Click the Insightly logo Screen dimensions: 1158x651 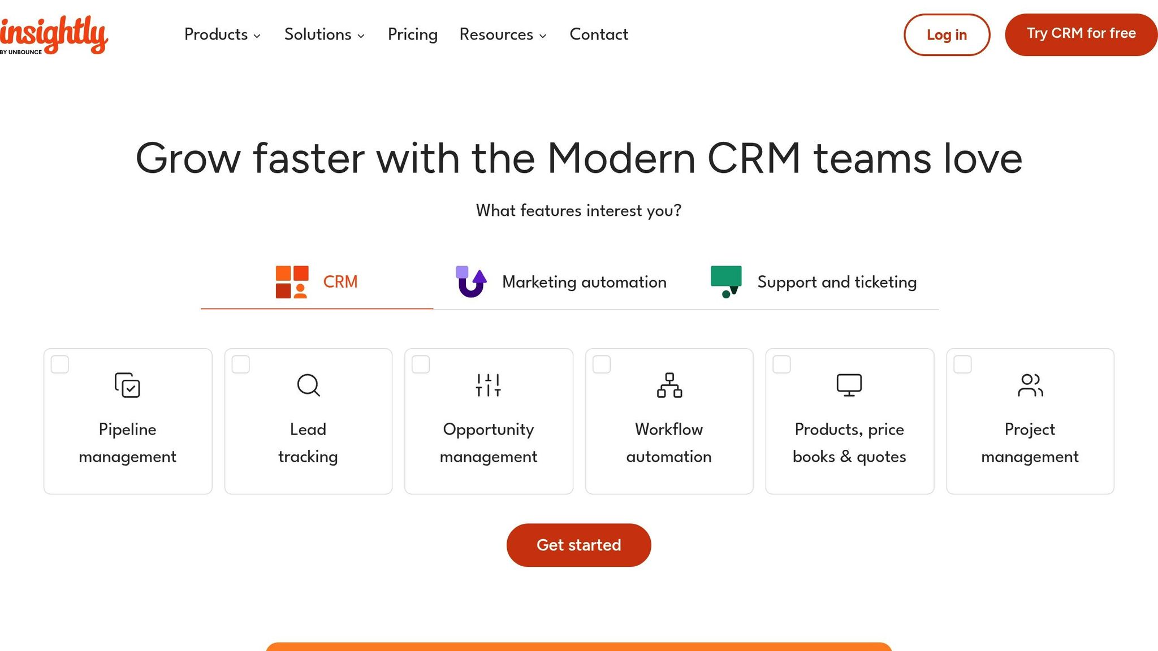pos(54,35)
